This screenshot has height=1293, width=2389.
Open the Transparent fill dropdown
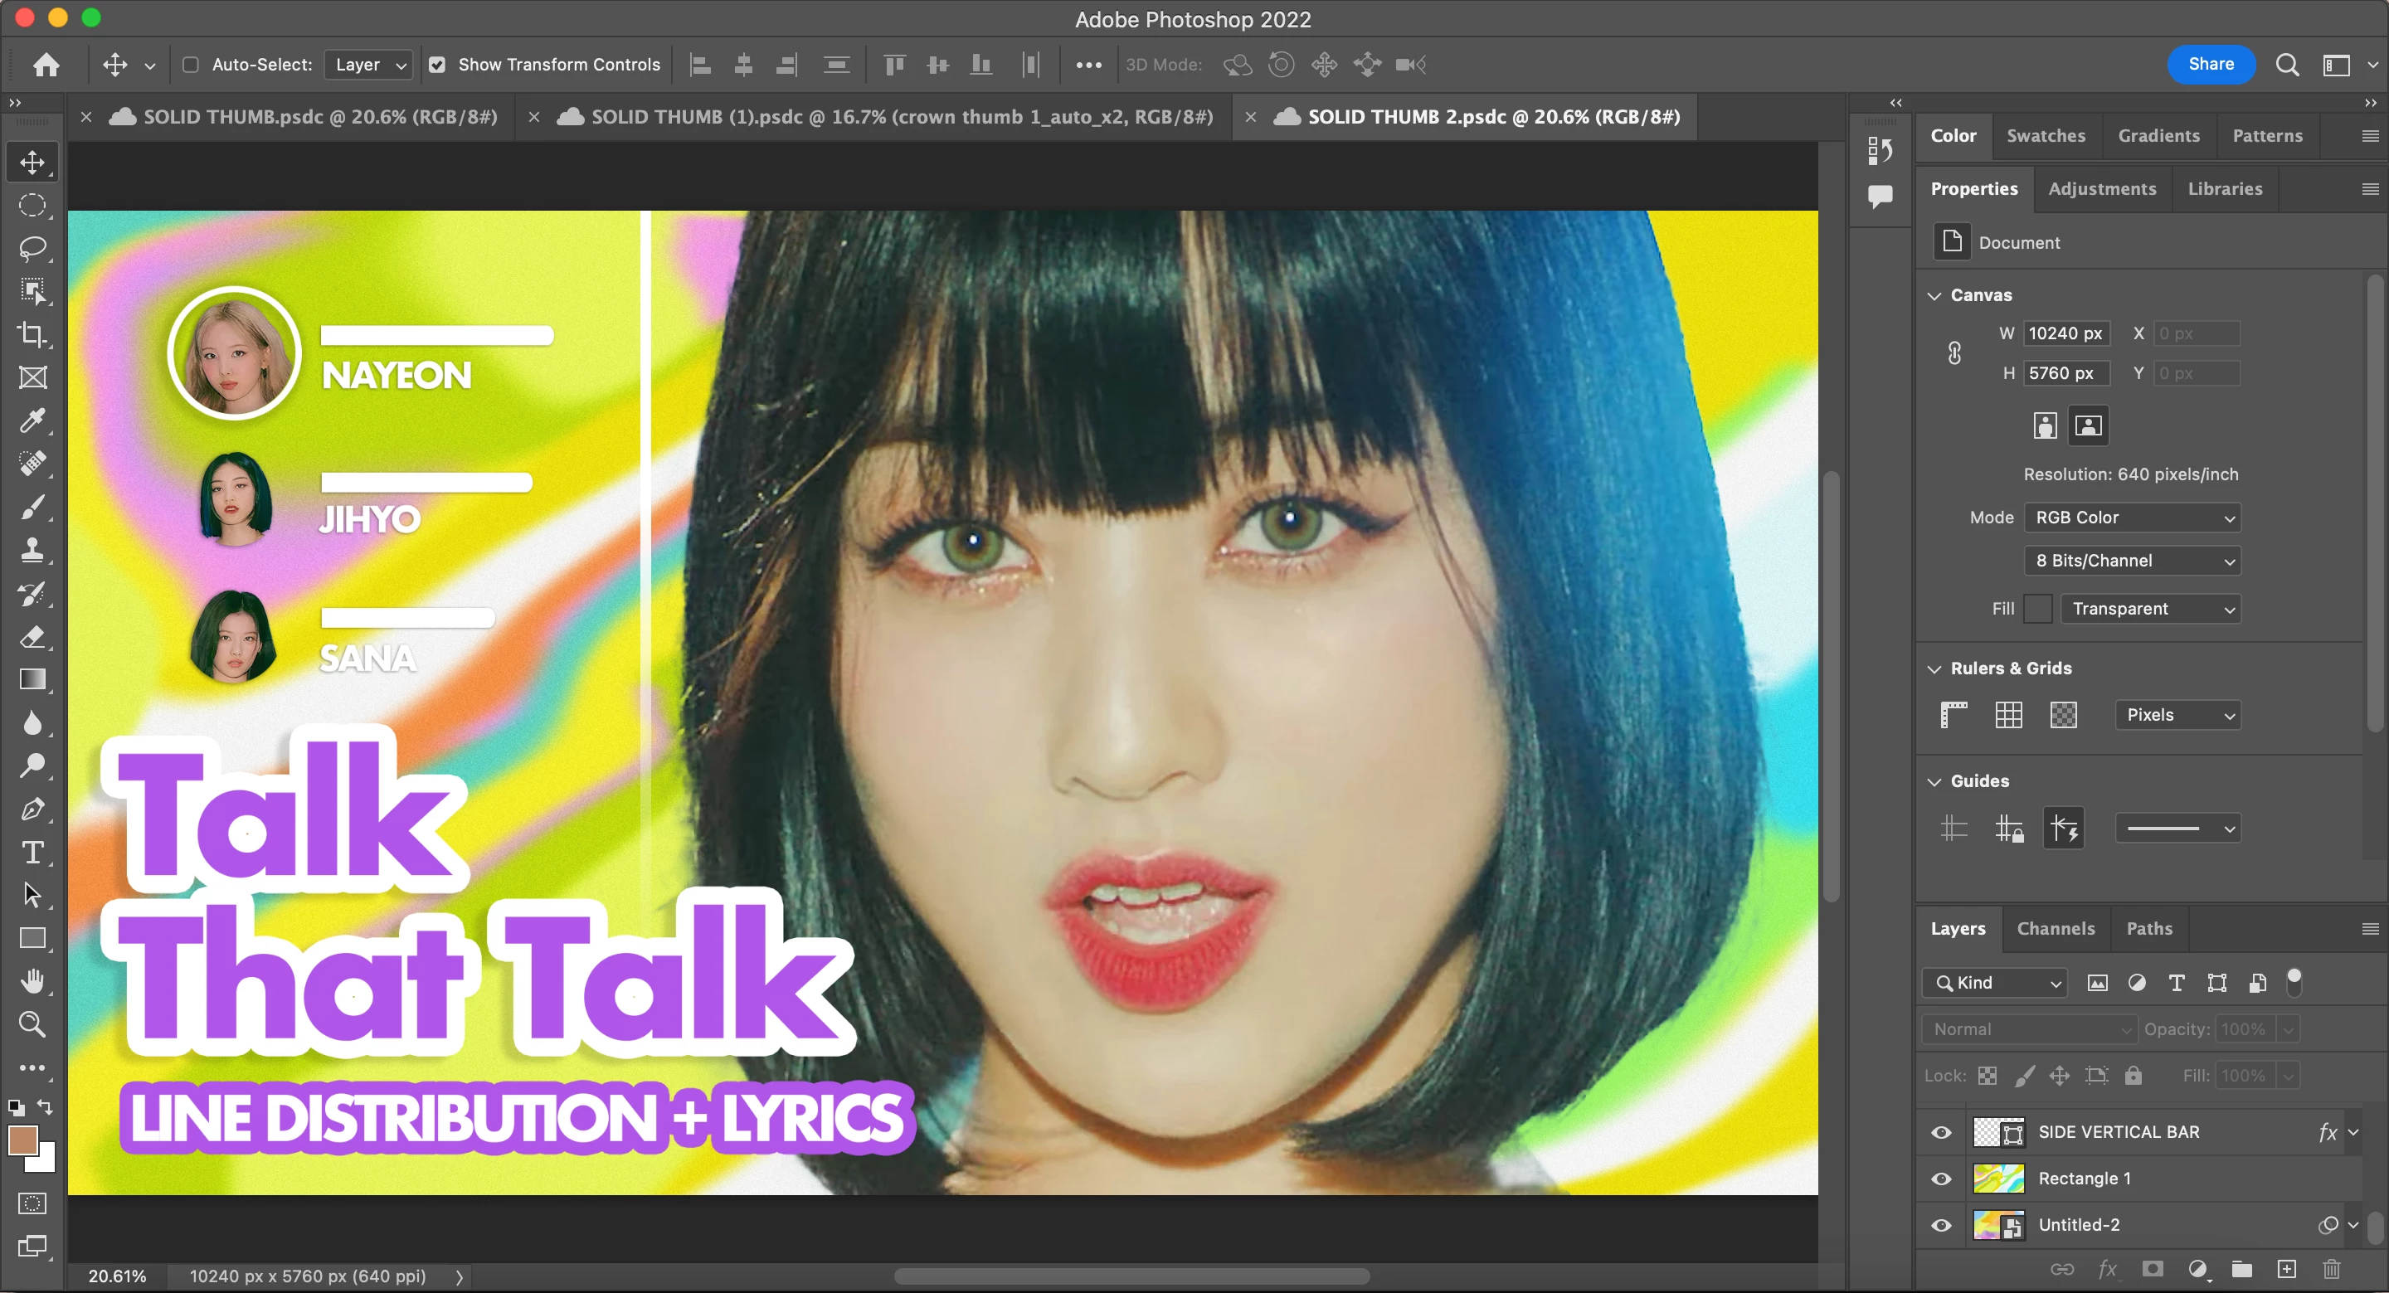pyautogui.click(x=2150, y=610)
